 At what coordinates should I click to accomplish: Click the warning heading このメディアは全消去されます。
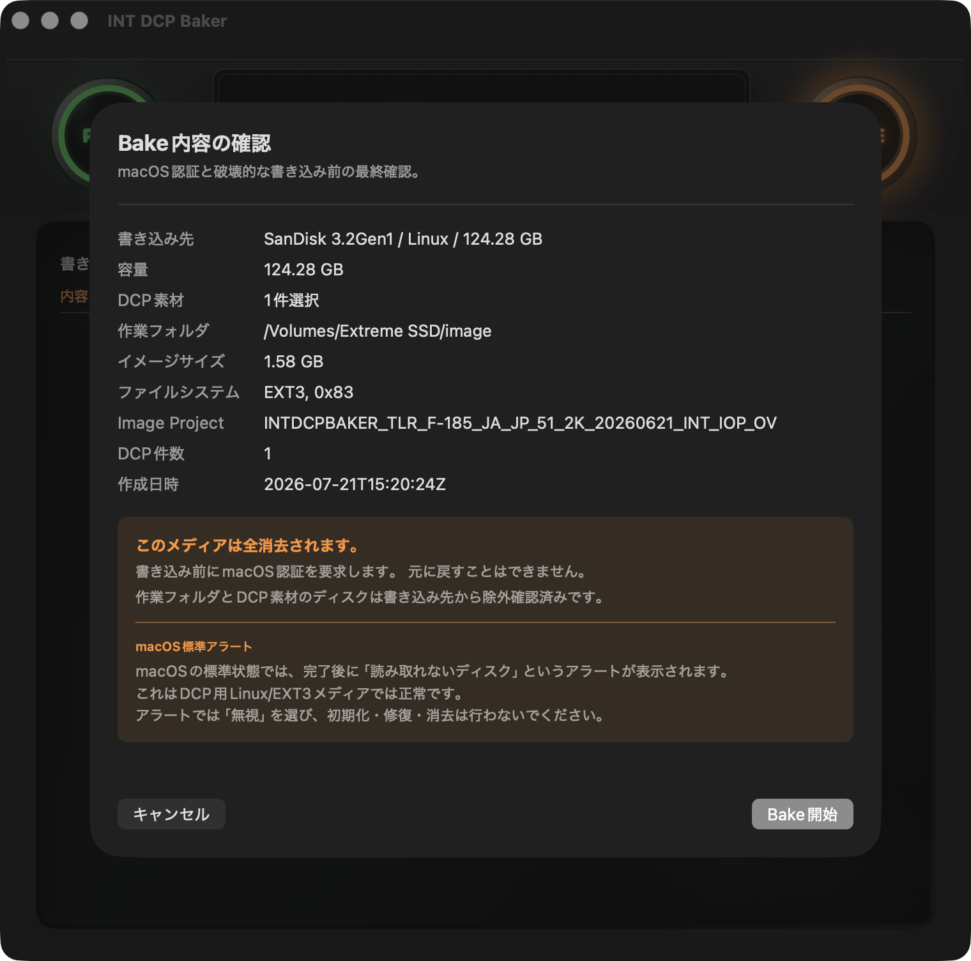pyautogui.click(x=249, y=546)
